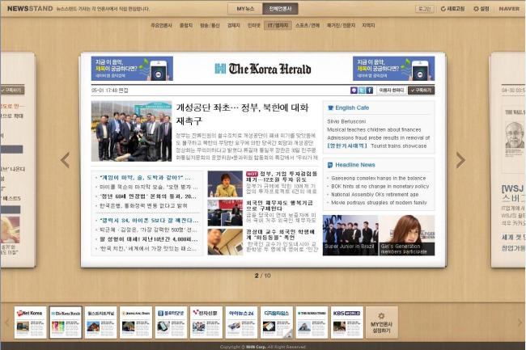Click the right music banner ad
The height and width of the screenshot is (350, 526).
(393, 69)
